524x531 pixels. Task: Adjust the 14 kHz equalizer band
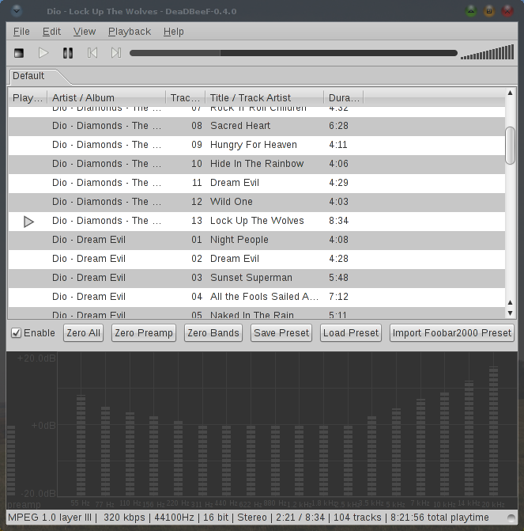[469, 438]
